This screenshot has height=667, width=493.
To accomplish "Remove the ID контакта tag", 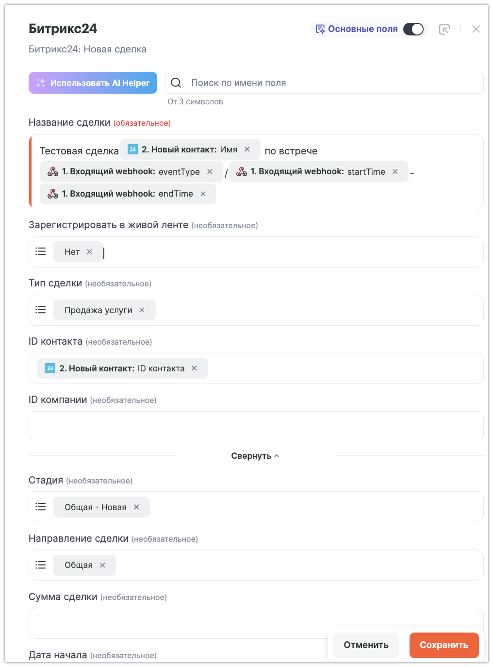I will (195, 368).
